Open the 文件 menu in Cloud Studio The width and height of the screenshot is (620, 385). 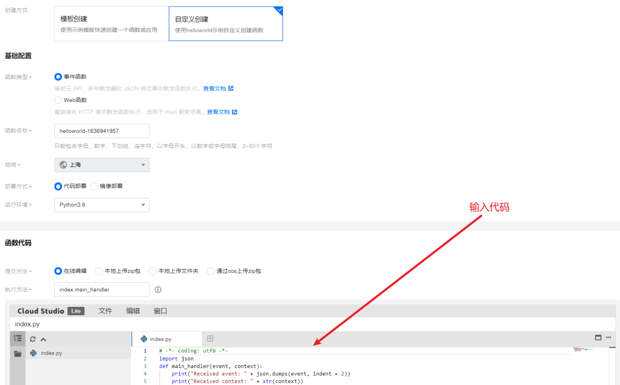click(105, 311)
